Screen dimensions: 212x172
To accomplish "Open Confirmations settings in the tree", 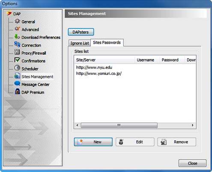I will (x=33, y=61).
